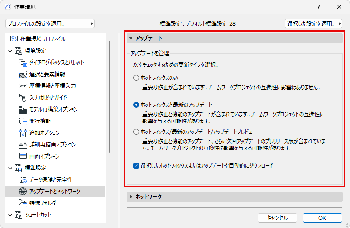Select 作業環境プロファイル in the tree
The width and height of the screenshot is (350, 228).
pyautogui.click(x=43, y=39)
